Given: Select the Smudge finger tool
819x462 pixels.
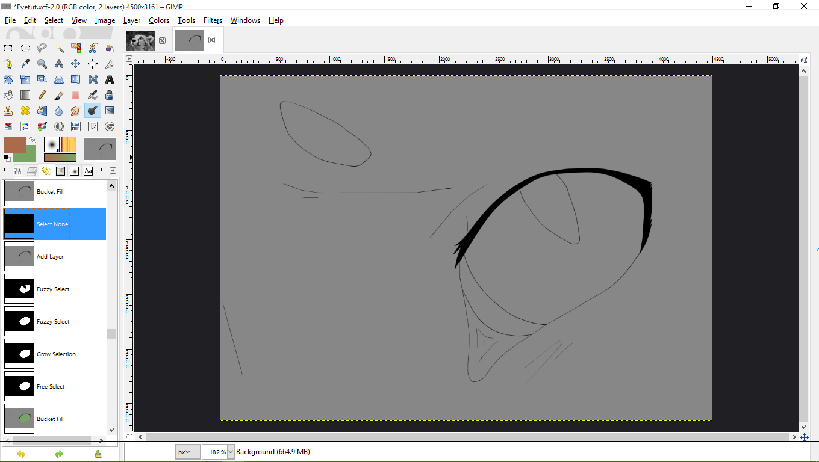Looking at the screenshot, I should click(76, 111).
